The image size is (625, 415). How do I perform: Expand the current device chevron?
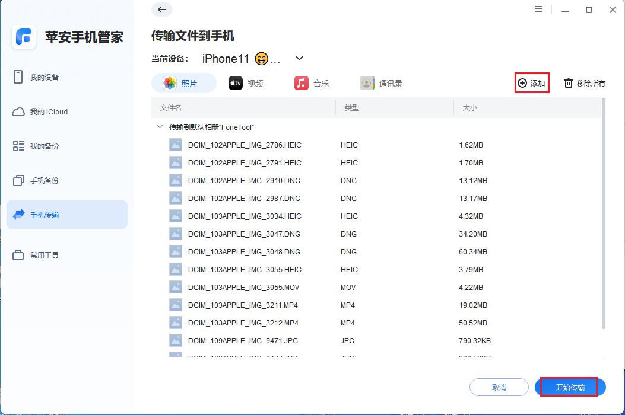299,58
